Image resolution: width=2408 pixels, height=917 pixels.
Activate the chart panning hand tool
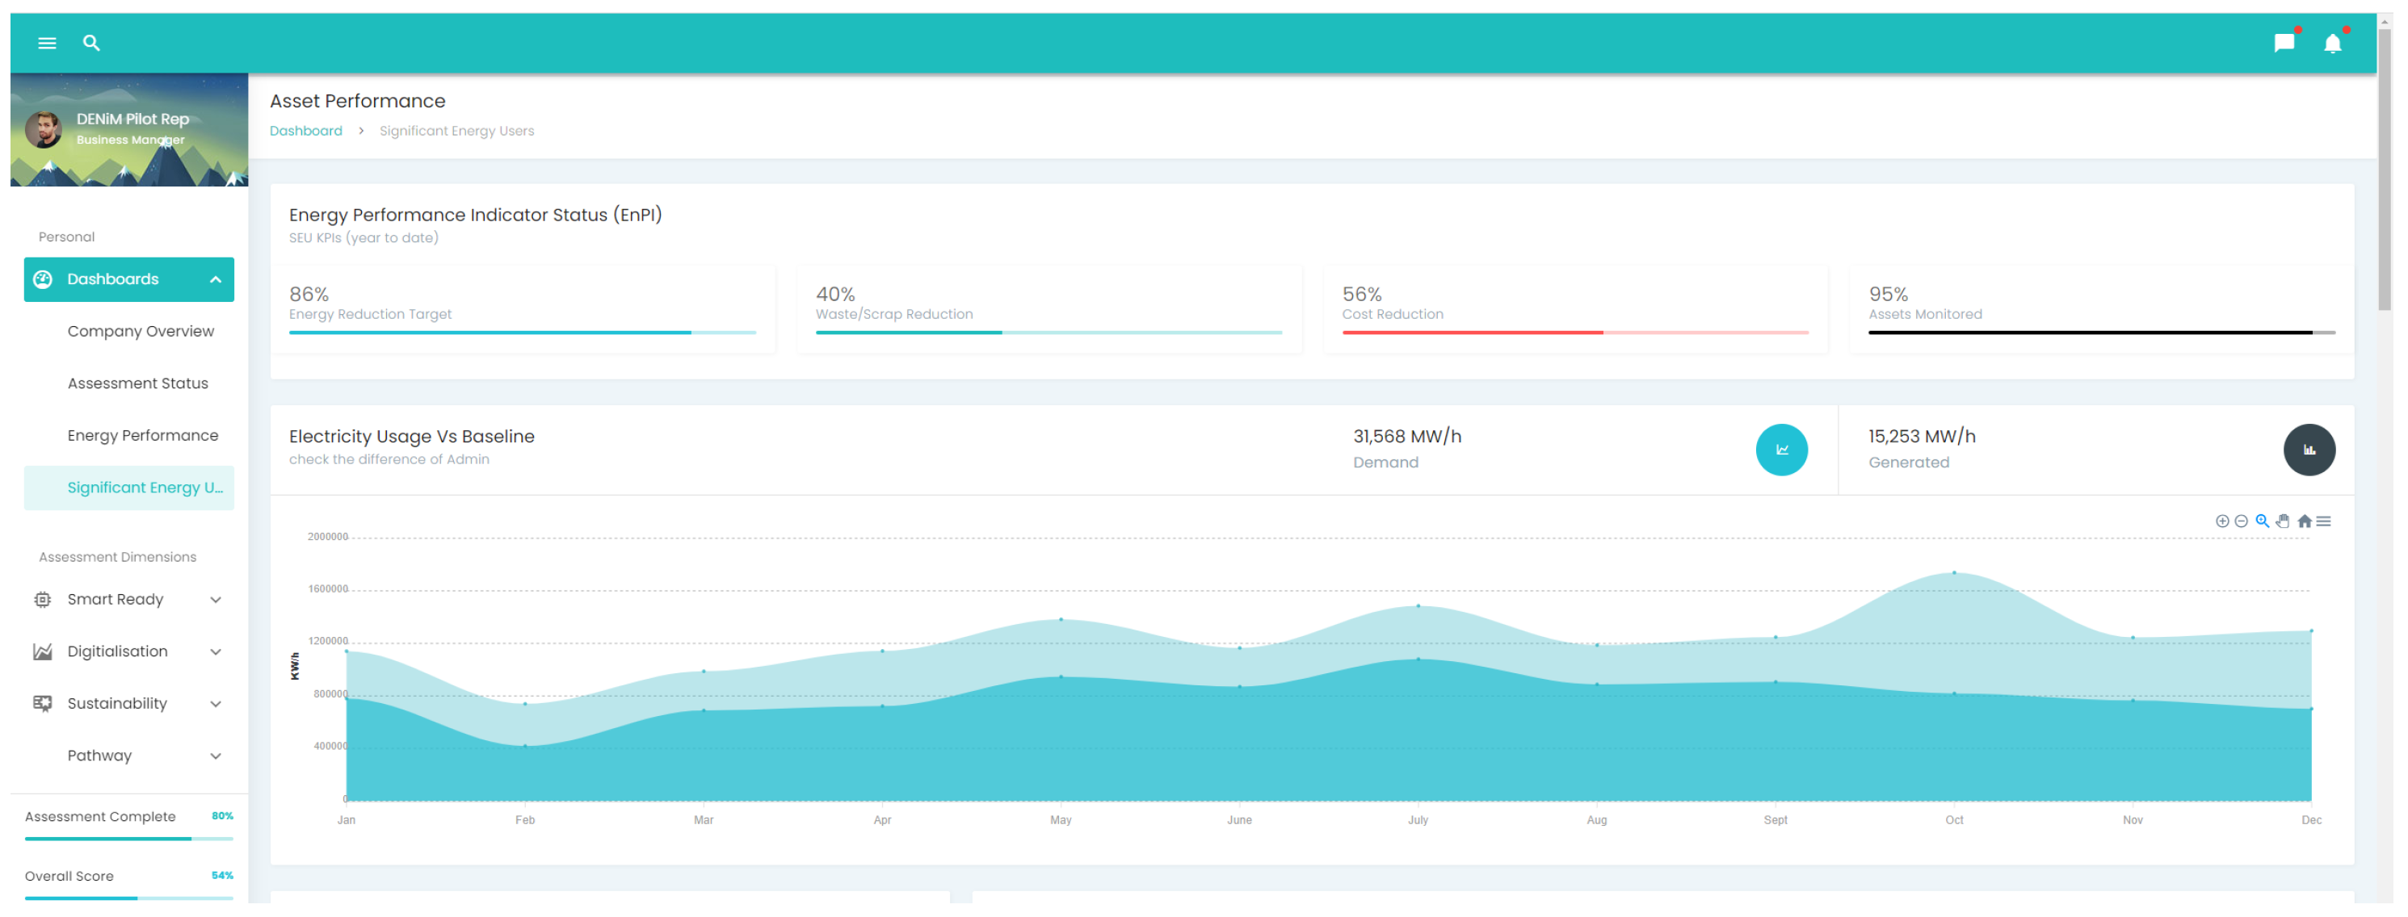(x=2282, y=522)
